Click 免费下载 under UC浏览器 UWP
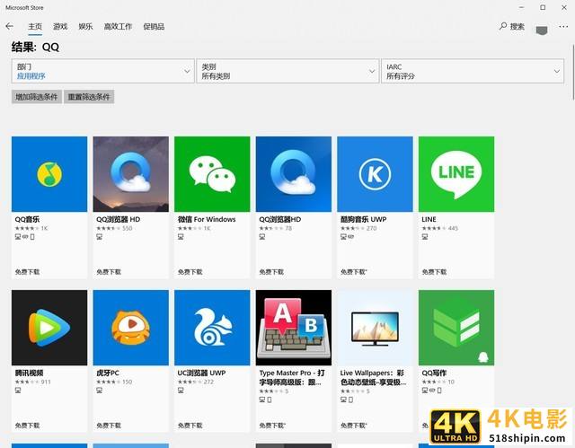Image resolution: width=575 pixels, height=448 pixels. [190, 426]
